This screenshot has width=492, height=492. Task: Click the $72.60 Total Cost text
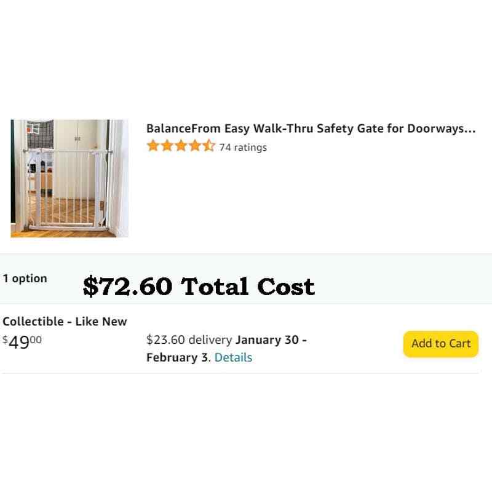point(199,287)
